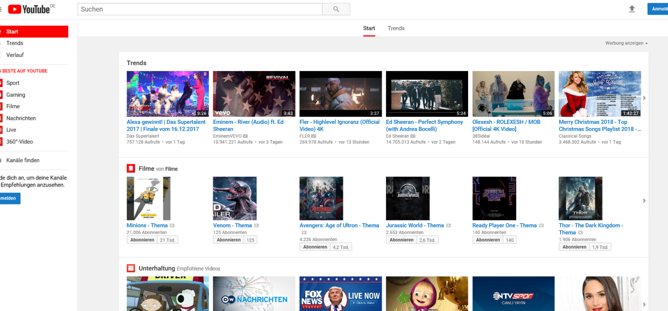Click the Suchen search input field
The height and width of the screenshot is (311, 668).
point(200,9)
